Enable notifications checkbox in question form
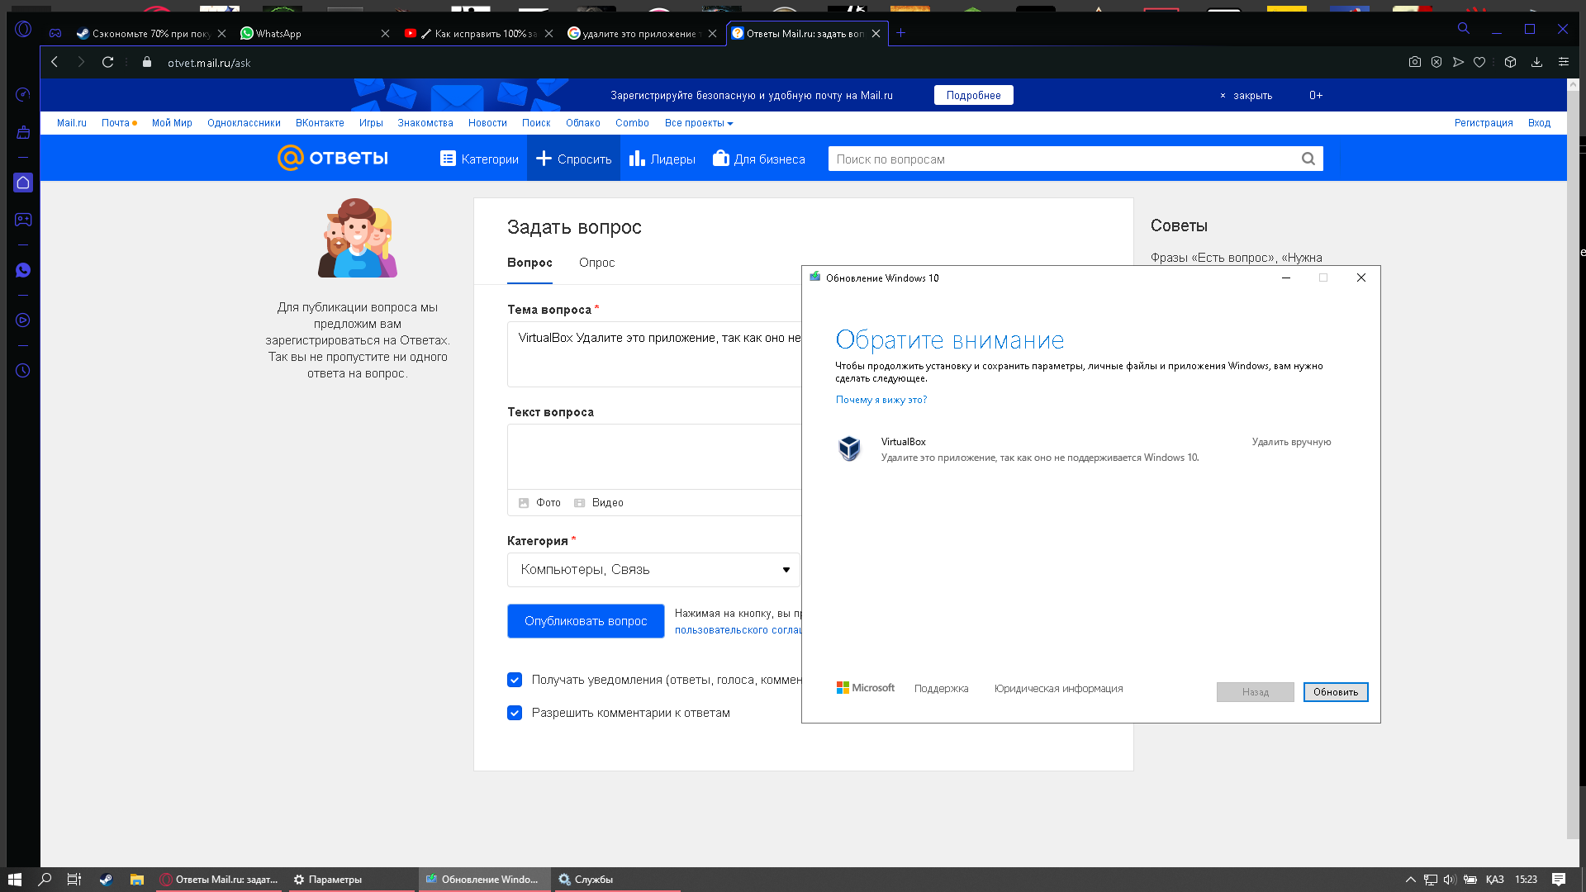Image resolution: width=1586 pixels, height=892 pixels. tap(514, 680)
